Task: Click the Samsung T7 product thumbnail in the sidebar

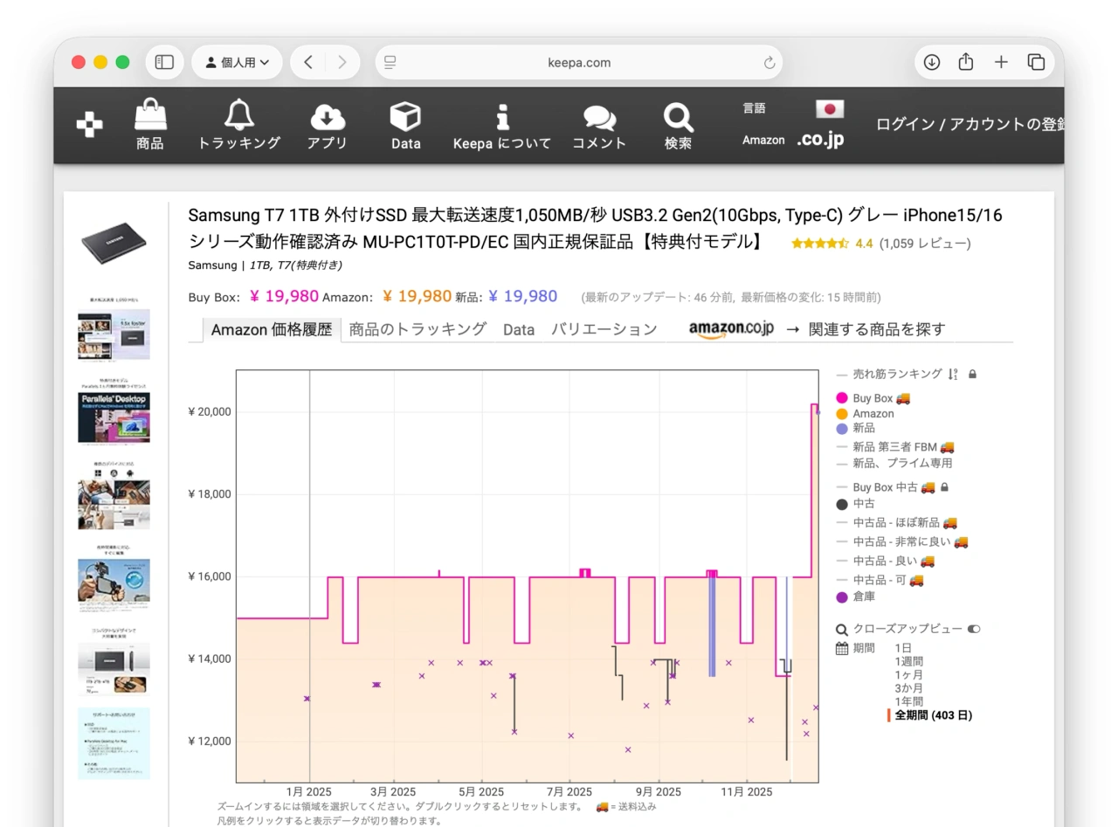Action: 114,242
